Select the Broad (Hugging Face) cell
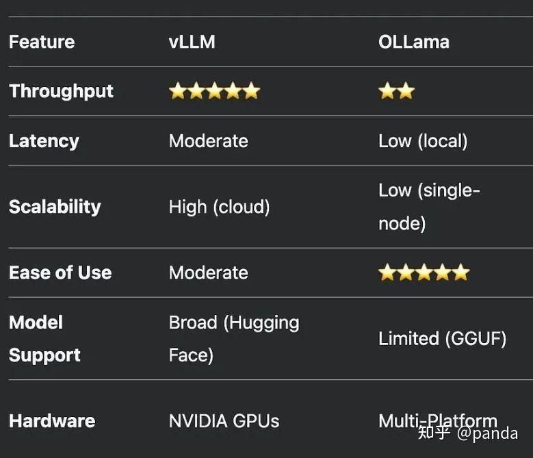 (234, 339)
